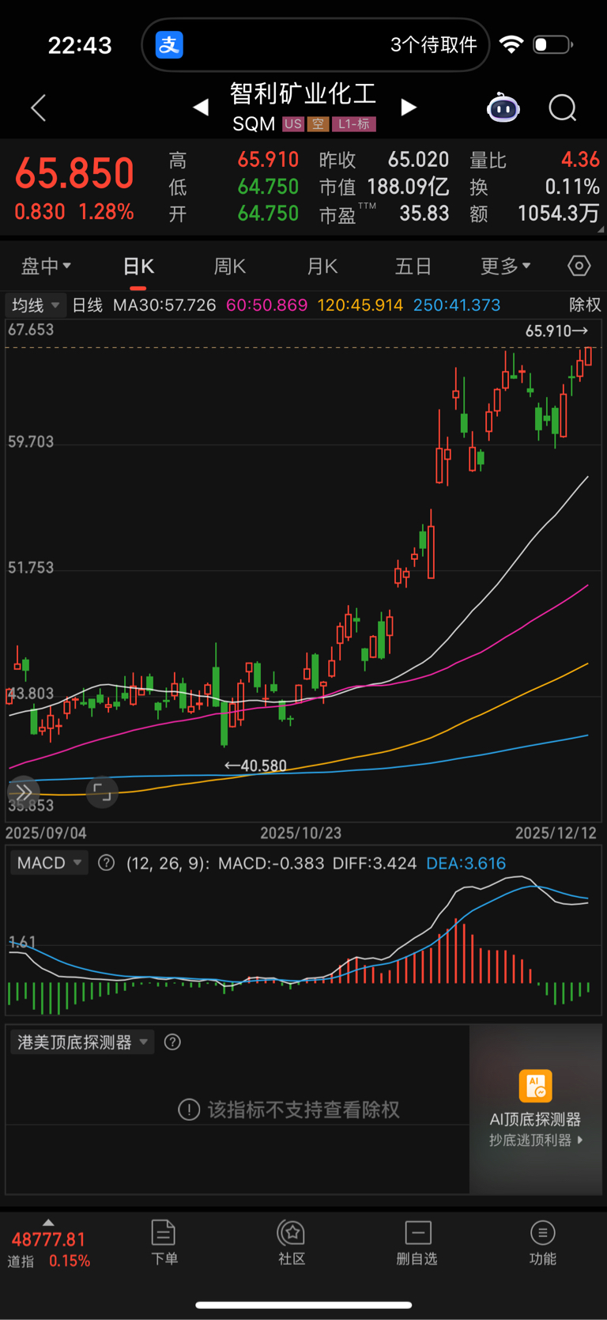The image size is (607, 1320).
Task: Tap AI顶底探测器 label
Action: click(x=535, y=1119)
